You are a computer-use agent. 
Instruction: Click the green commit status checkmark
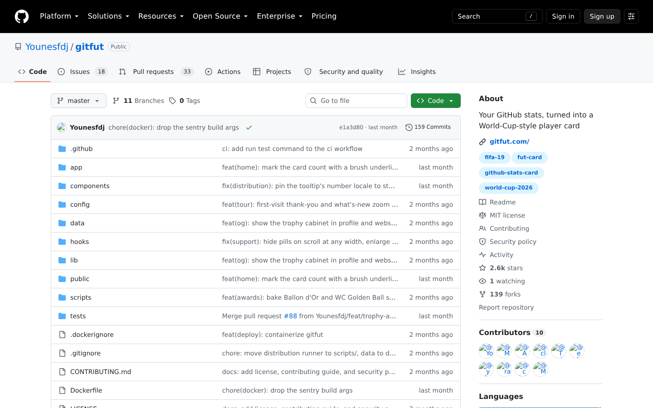pos(249,127)
